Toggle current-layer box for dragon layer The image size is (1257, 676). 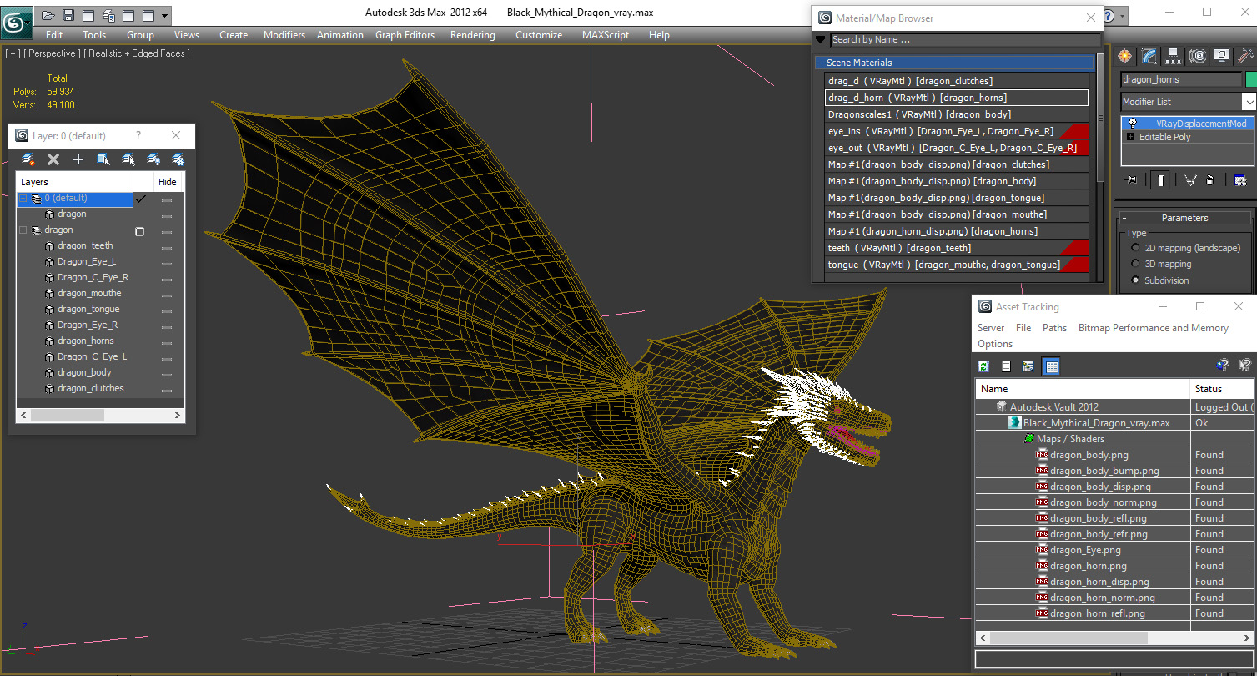[x=139, y=231]
